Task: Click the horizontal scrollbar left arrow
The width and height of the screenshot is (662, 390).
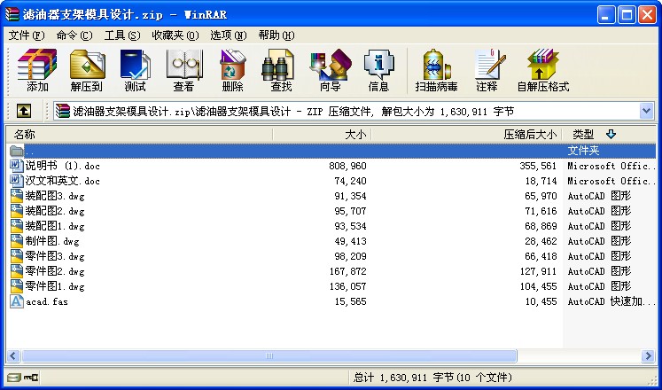Action: [13, 355]
